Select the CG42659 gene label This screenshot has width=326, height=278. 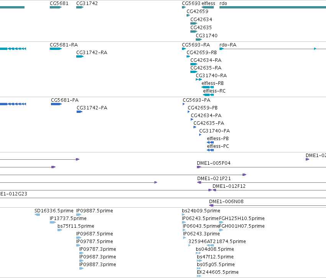(x=197, y=12)
